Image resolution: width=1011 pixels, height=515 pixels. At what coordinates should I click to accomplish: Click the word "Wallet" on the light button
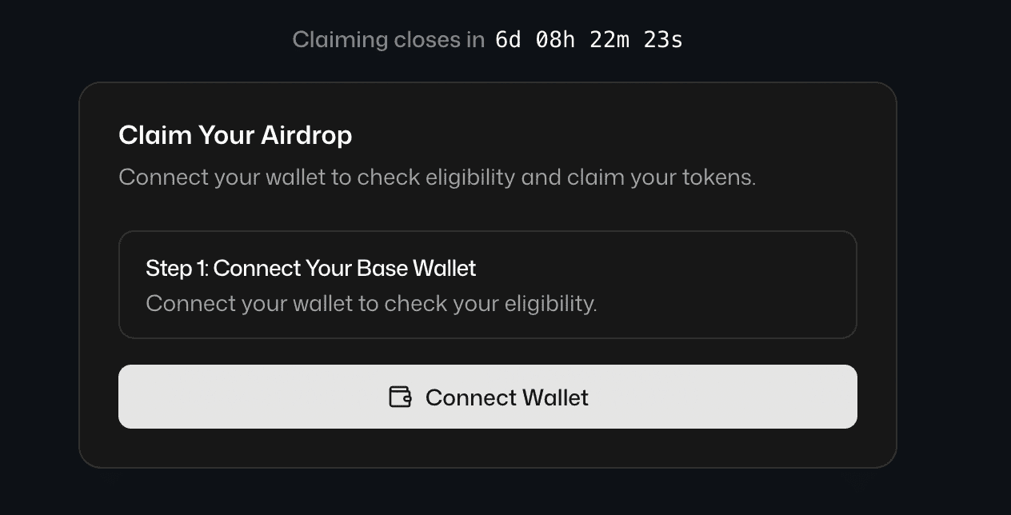(555, 397)
